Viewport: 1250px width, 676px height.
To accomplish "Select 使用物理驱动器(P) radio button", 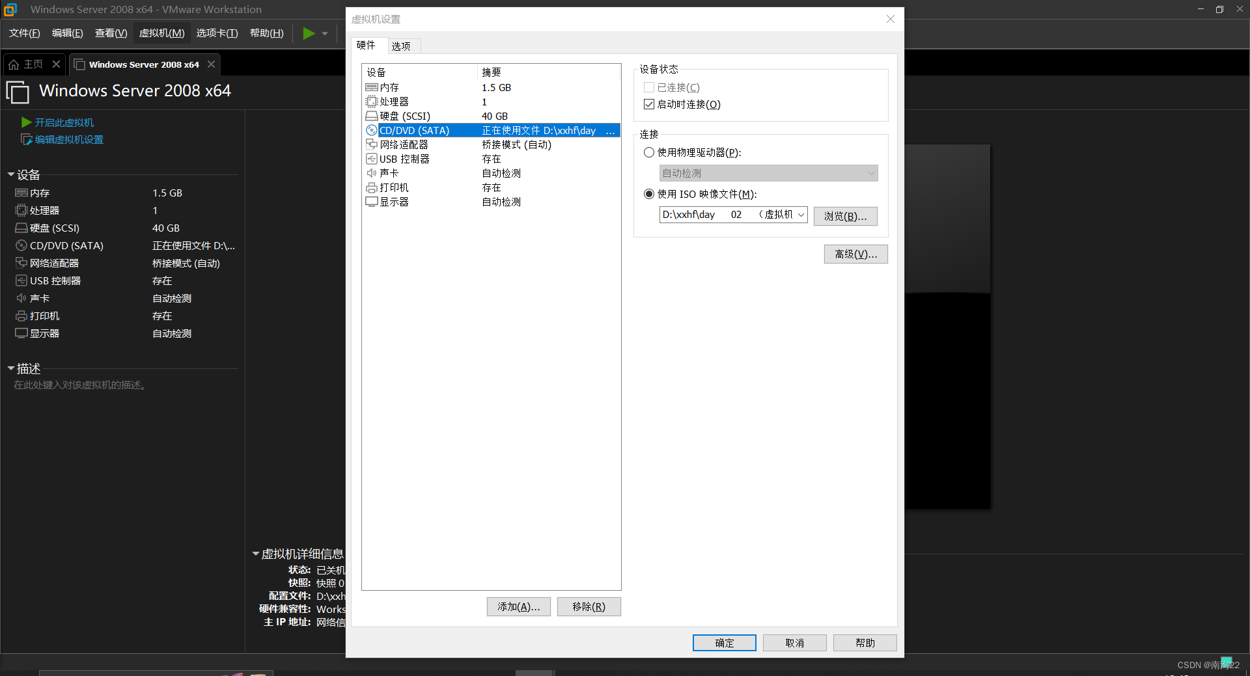I will tap(648, 152).
